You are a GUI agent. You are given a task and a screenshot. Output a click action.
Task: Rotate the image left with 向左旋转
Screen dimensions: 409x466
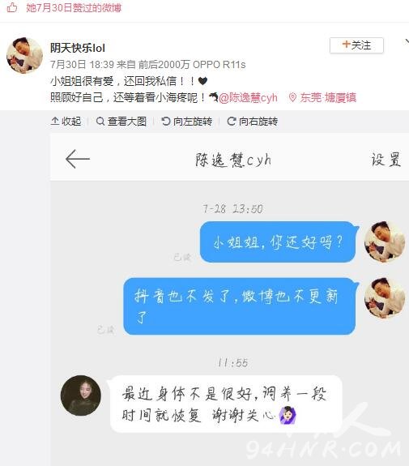186,122
